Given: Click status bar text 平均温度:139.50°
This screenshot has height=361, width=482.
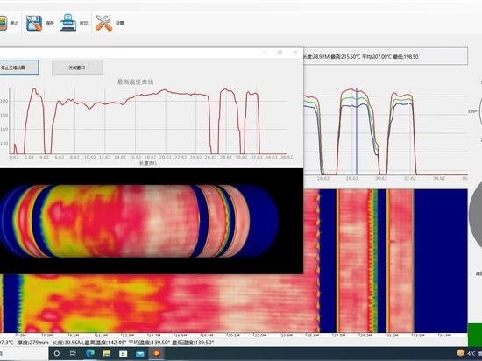Looking at the screenshot, I should click(x=149, y=343).
